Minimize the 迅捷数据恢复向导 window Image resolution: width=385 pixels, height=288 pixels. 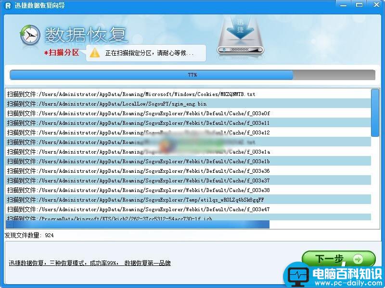click(343, 5)
